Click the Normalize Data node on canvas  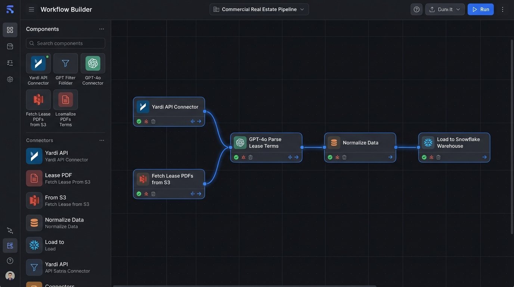[x=360, y=143]
